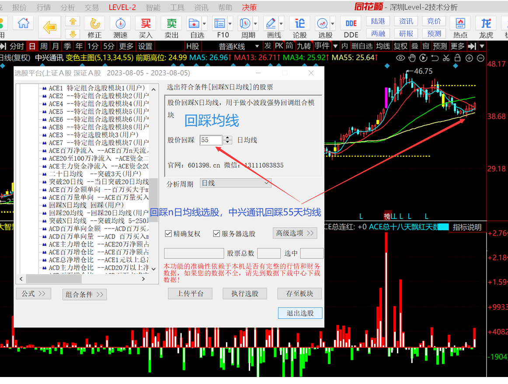
Task: Open the 论股 discussion icon
Action: (x=299, y=28)
